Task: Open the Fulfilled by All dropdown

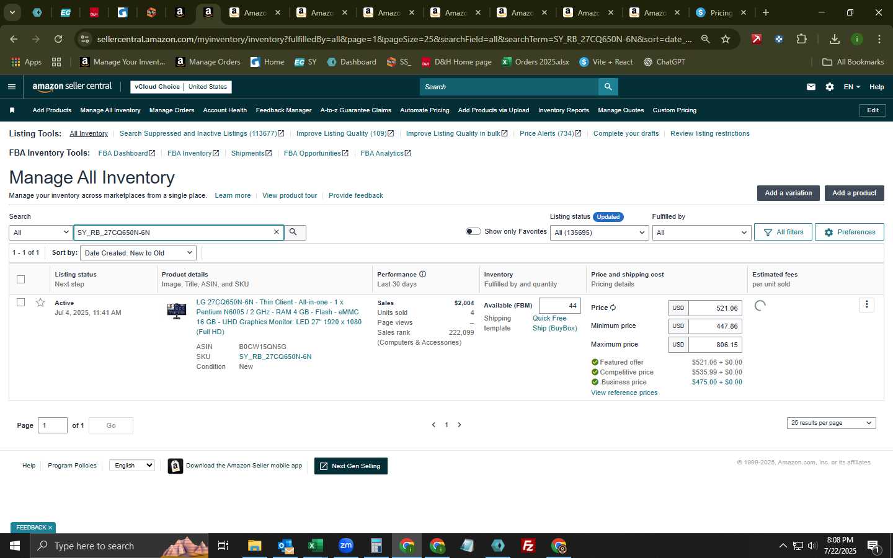Action: tap(702, 232)
